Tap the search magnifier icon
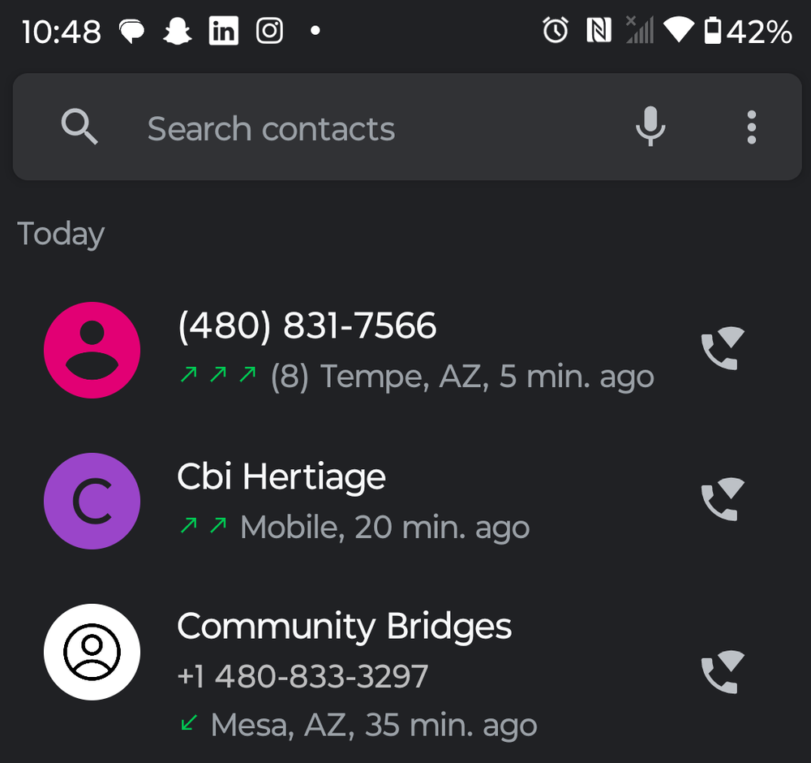Screen dimensions: 811x763 coord(79,127)
